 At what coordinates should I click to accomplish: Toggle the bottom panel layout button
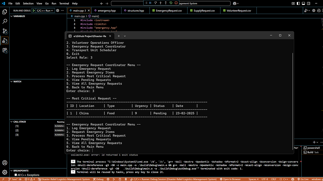[303, 4]
